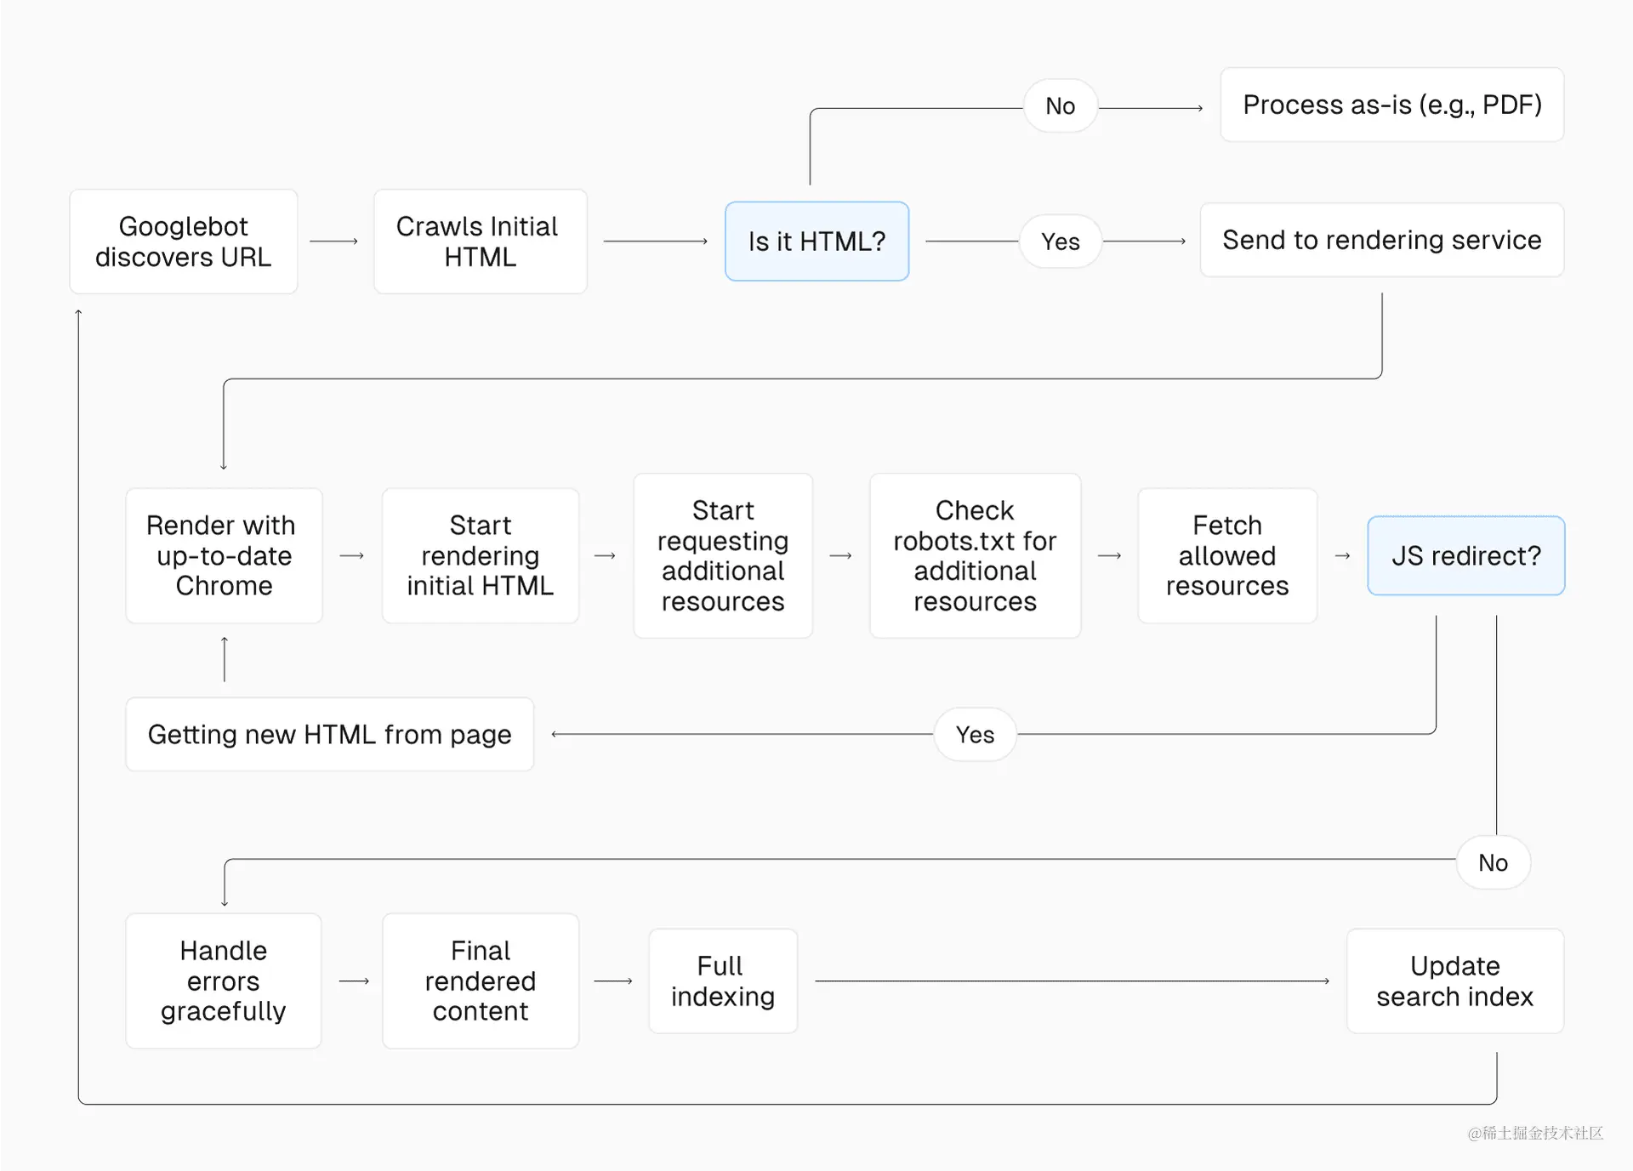The image size is (1633, 1171).
Task: Click the Googlebot discovers URL box
Action: pyautogui.click(x=184, y=242)
